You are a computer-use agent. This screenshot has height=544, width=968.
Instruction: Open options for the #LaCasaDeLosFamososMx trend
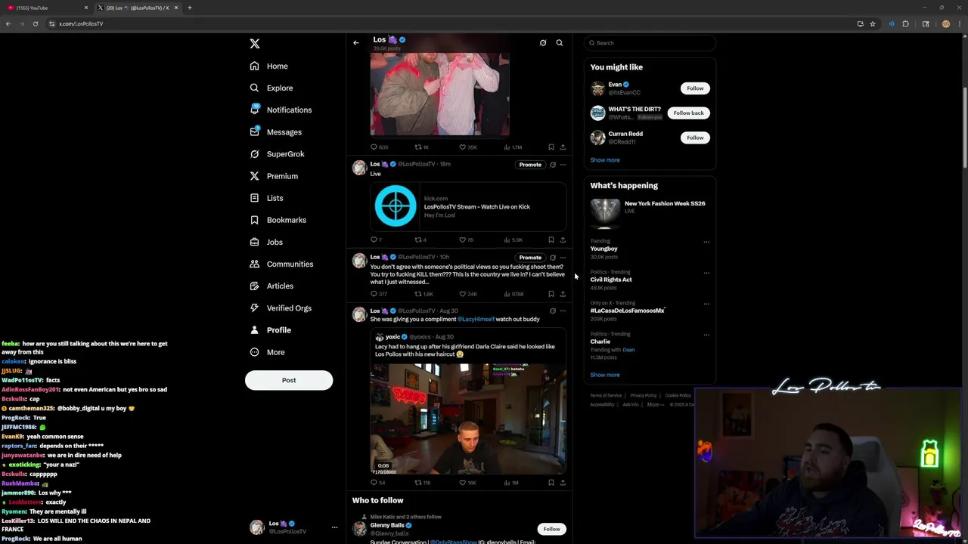[706, 304]
